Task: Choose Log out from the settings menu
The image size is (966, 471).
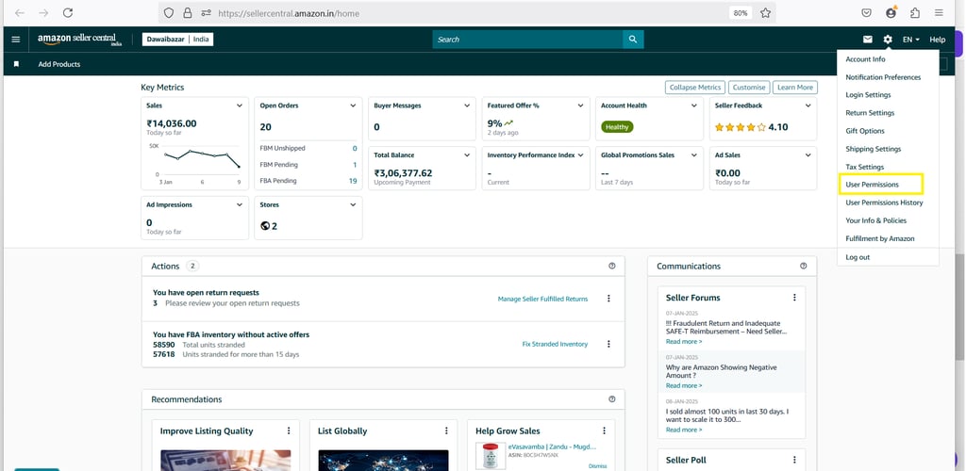Action: (858, 257)
